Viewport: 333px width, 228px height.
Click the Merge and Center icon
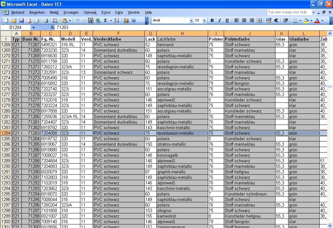click(x=259, y=20)
